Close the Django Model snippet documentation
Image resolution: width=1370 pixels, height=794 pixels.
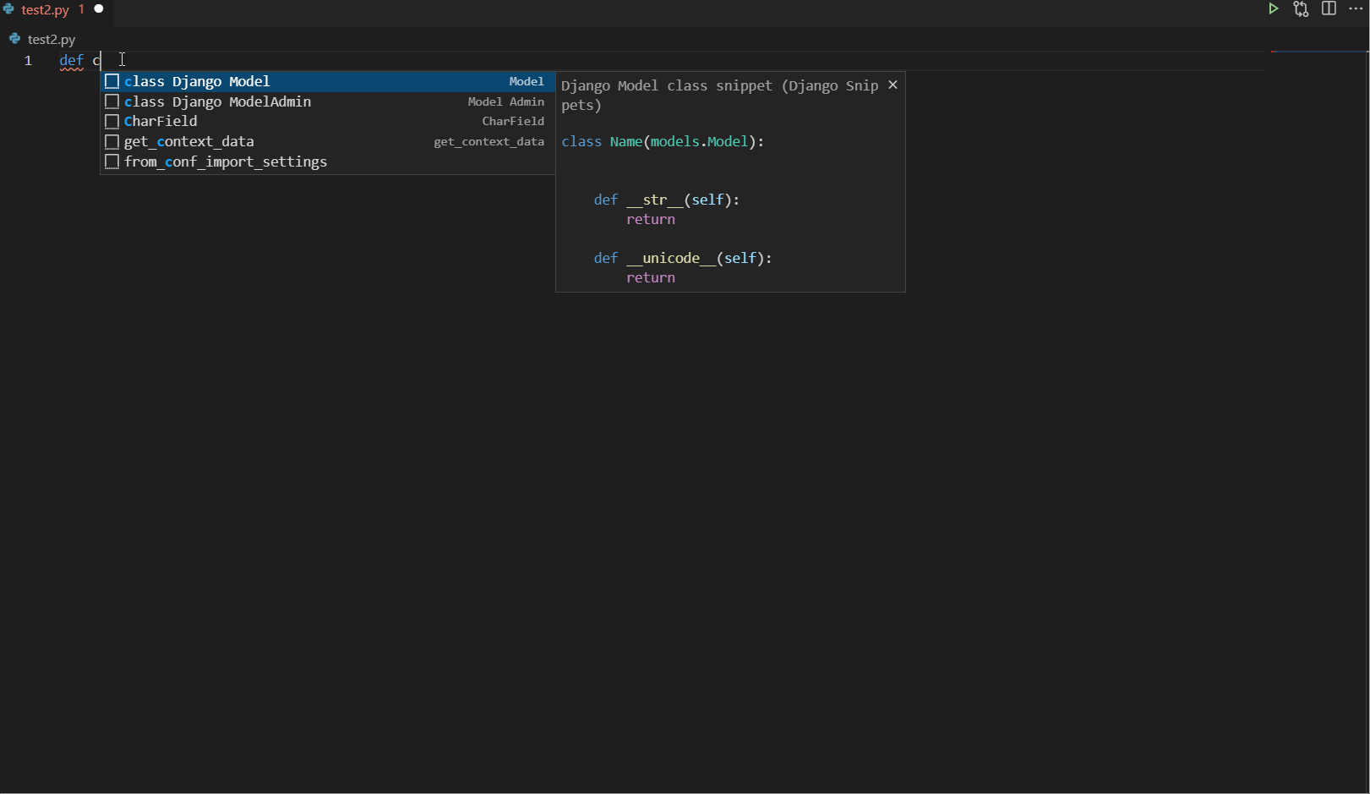point(892,85)
